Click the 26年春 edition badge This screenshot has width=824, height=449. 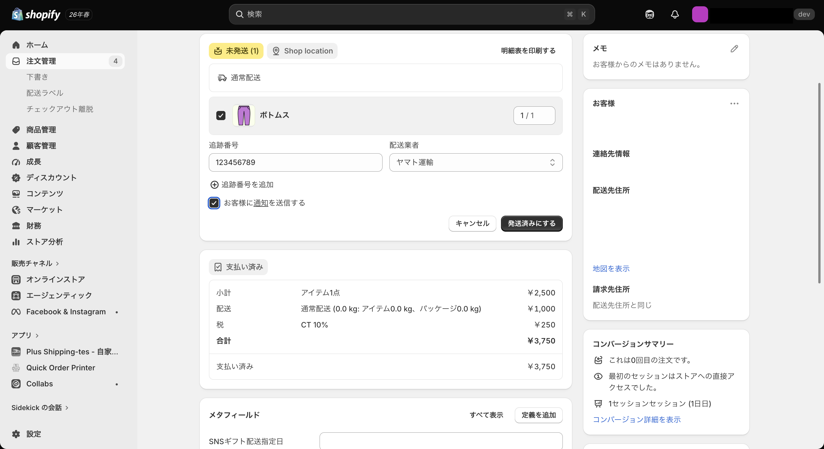[79, 14]
